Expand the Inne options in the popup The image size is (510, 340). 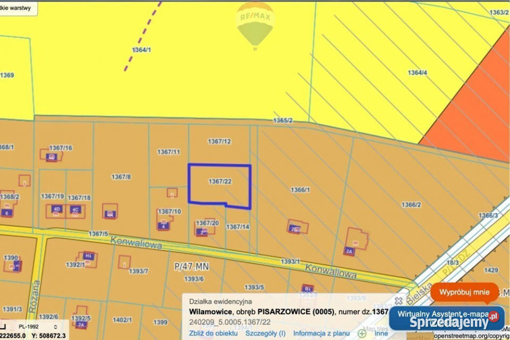click(x=381, y=334)
